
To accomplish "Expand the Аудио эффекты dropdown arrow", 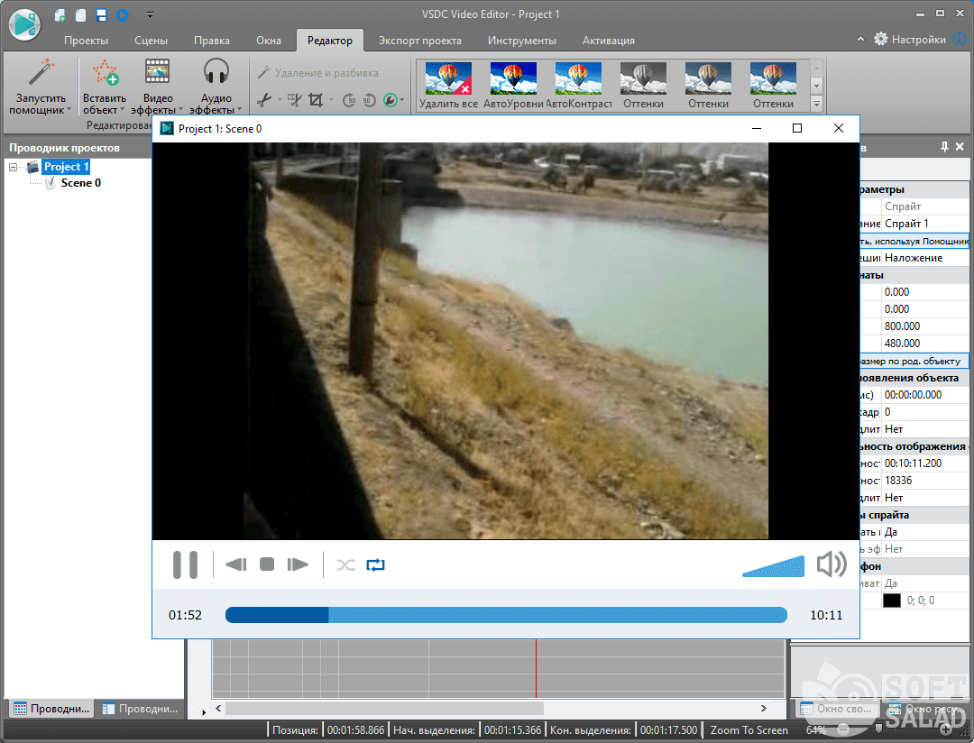I will coord(240,110).
